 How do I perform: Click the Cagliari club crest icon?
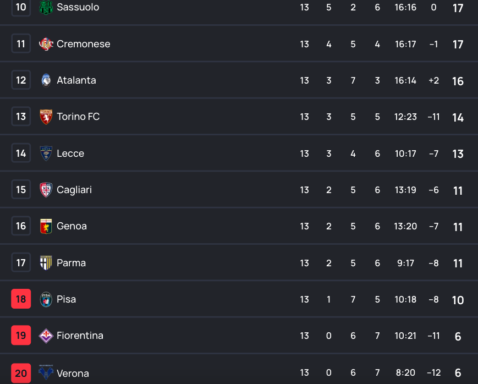[x=46, y=190]
